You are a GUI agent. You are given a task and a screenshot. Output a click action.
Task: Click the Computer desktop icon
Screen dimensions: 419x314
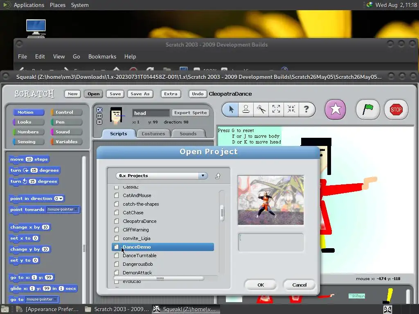36,29
